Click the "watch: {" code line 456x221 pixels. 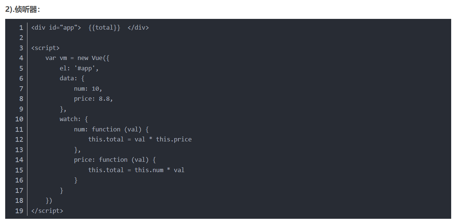pos(73,119)
